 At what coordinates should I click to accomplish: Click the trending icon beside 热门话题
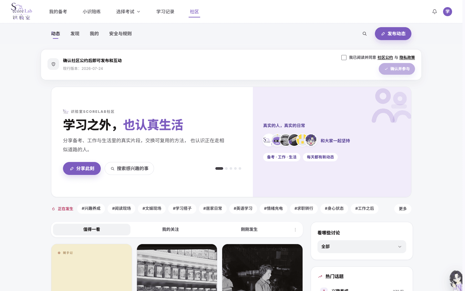320,276
